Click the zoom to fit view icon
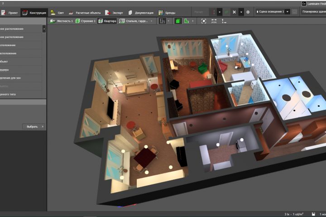 (x=203, y=21)
